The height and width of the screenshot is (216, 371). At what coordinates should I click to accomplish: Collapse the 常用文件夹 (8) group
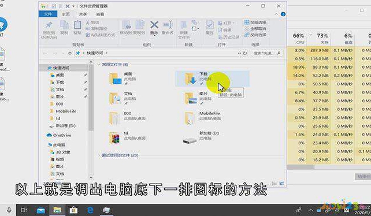(x=99, y=64)
